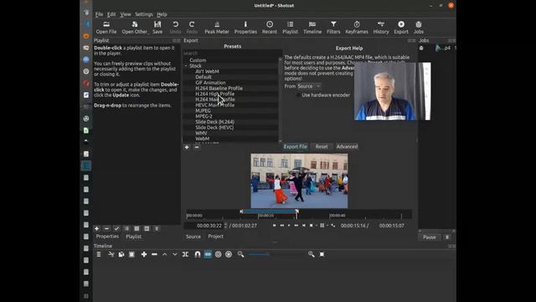The height and width of the screenshot is (302, 536).
Task: Save the project using the Save icon
Action: (157, 28)
